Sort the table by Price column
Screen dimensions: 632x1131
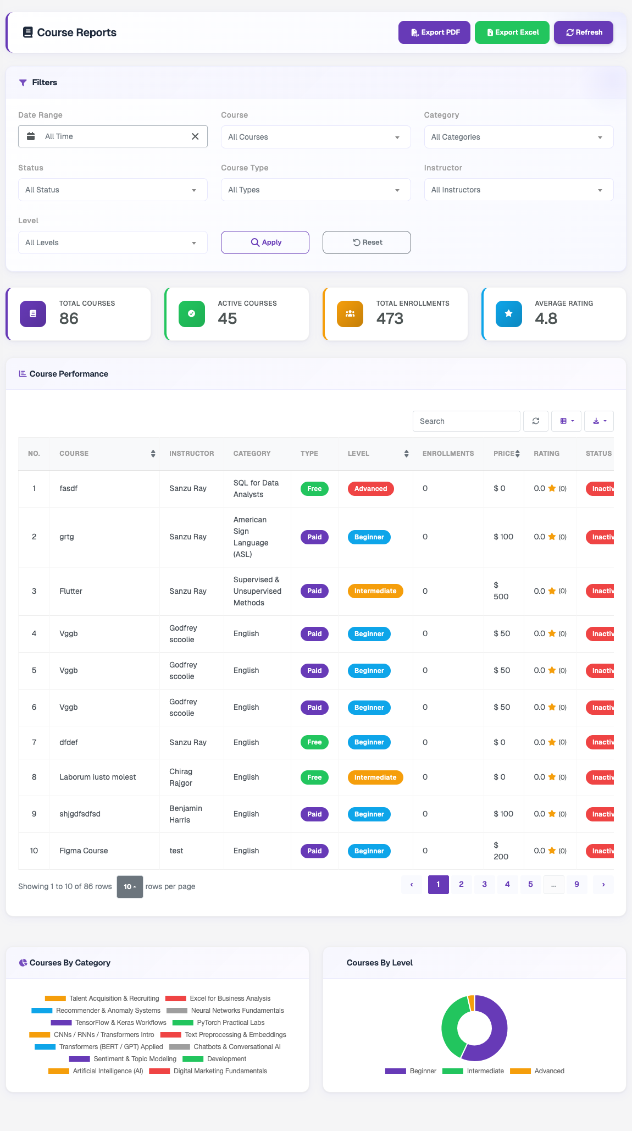(517, 454)
